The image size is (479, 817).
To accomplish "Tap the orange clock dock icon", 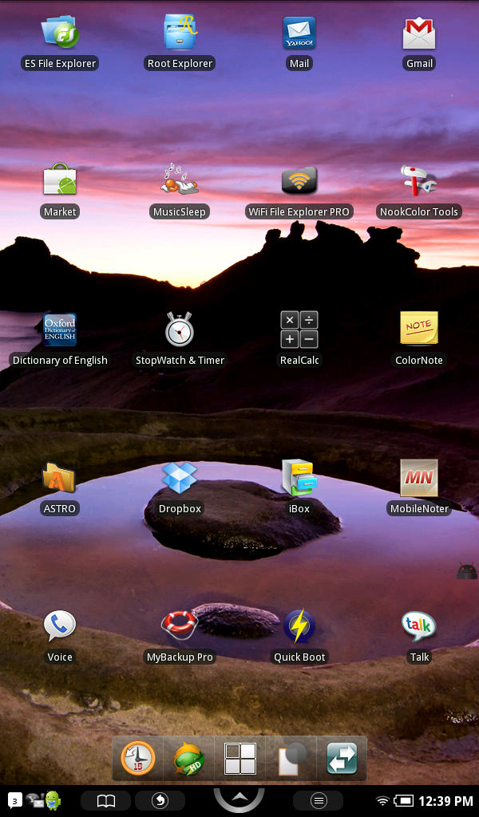I will (x=138, y=758).
